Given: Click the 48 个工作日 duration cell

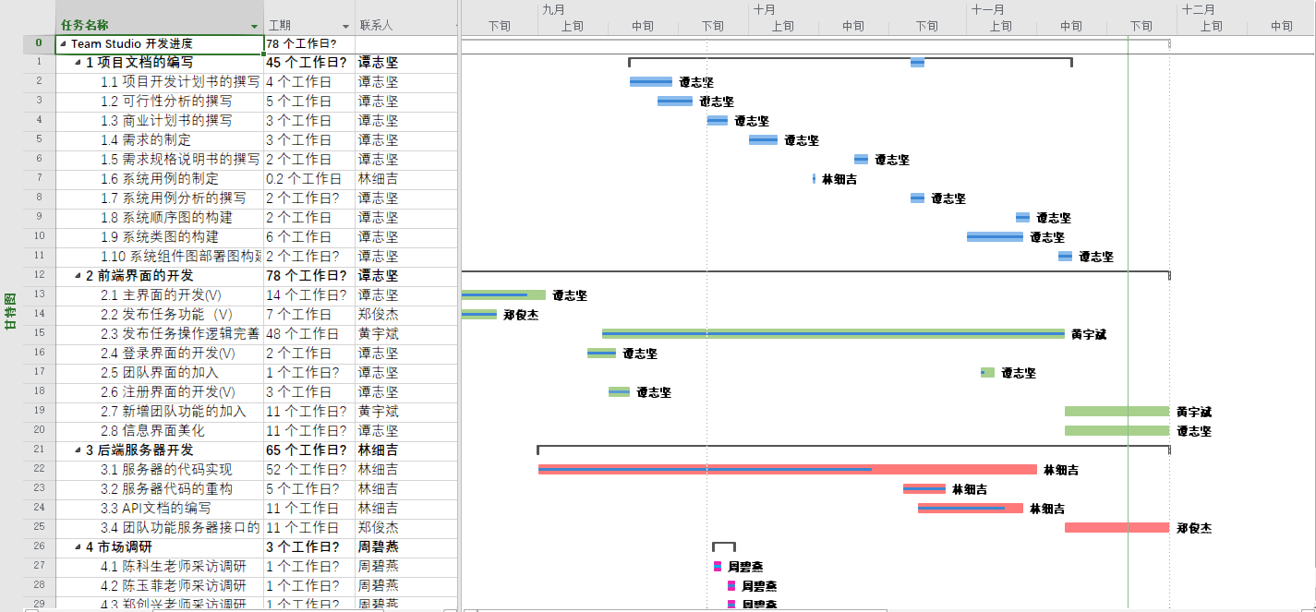Looking at the screenshot, I should click(309, 334).
